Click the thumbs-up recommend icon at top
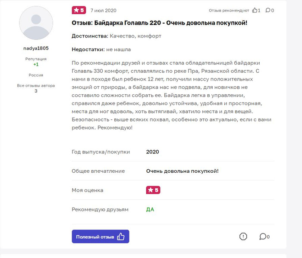Viewport: 302px width, 258px height. [255, 10]
